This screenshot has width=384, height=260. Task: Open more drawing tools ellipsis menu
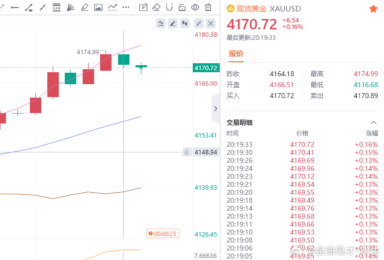click(x=126, y=7)
